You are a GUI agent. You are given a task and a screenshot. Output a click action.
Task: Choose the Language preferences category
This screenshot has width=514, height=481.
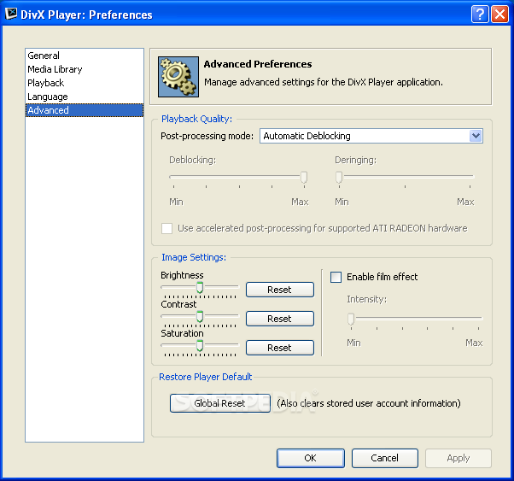(x=85, y=97)
